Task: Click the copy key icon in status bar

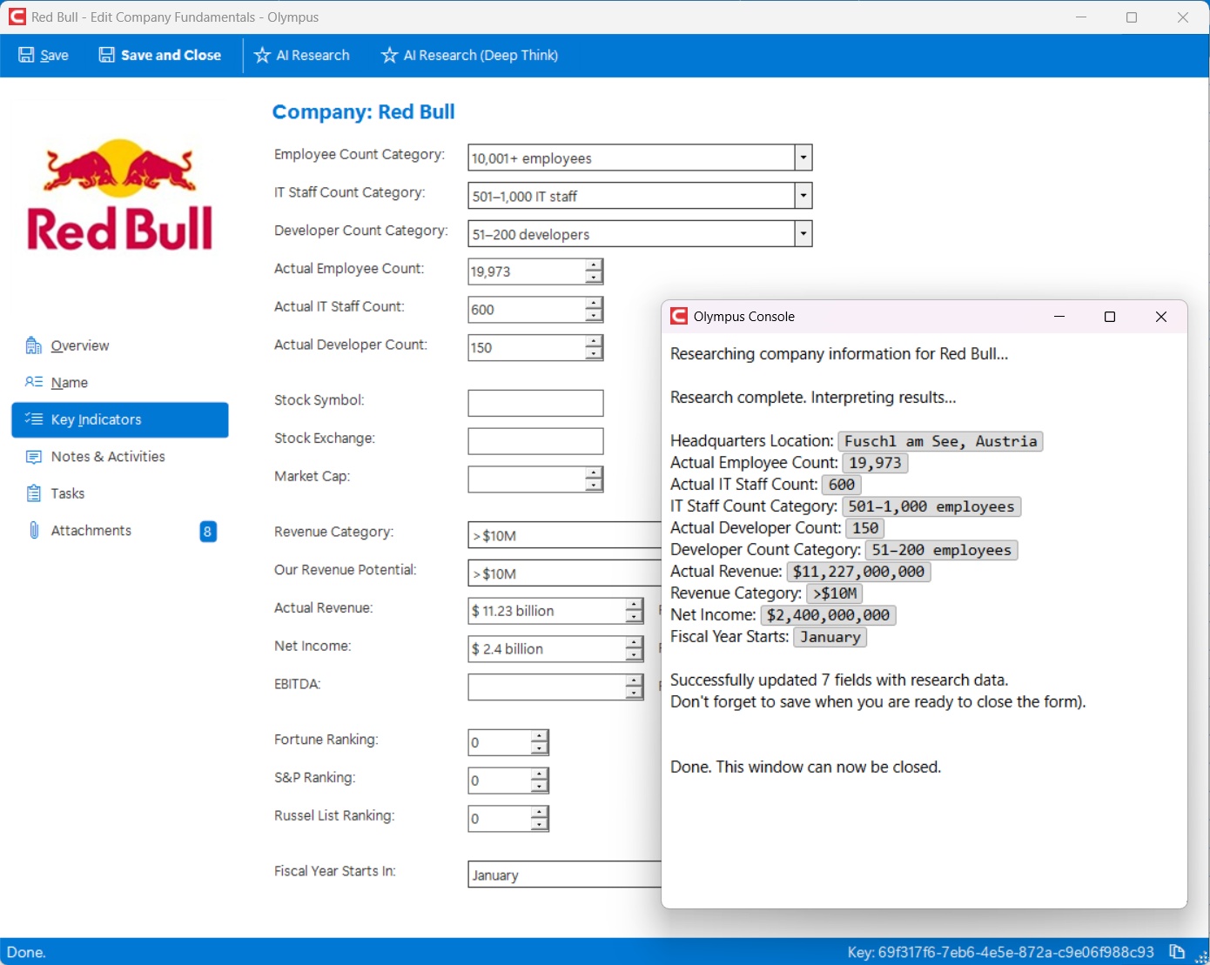Action: tap(1177, 952)
